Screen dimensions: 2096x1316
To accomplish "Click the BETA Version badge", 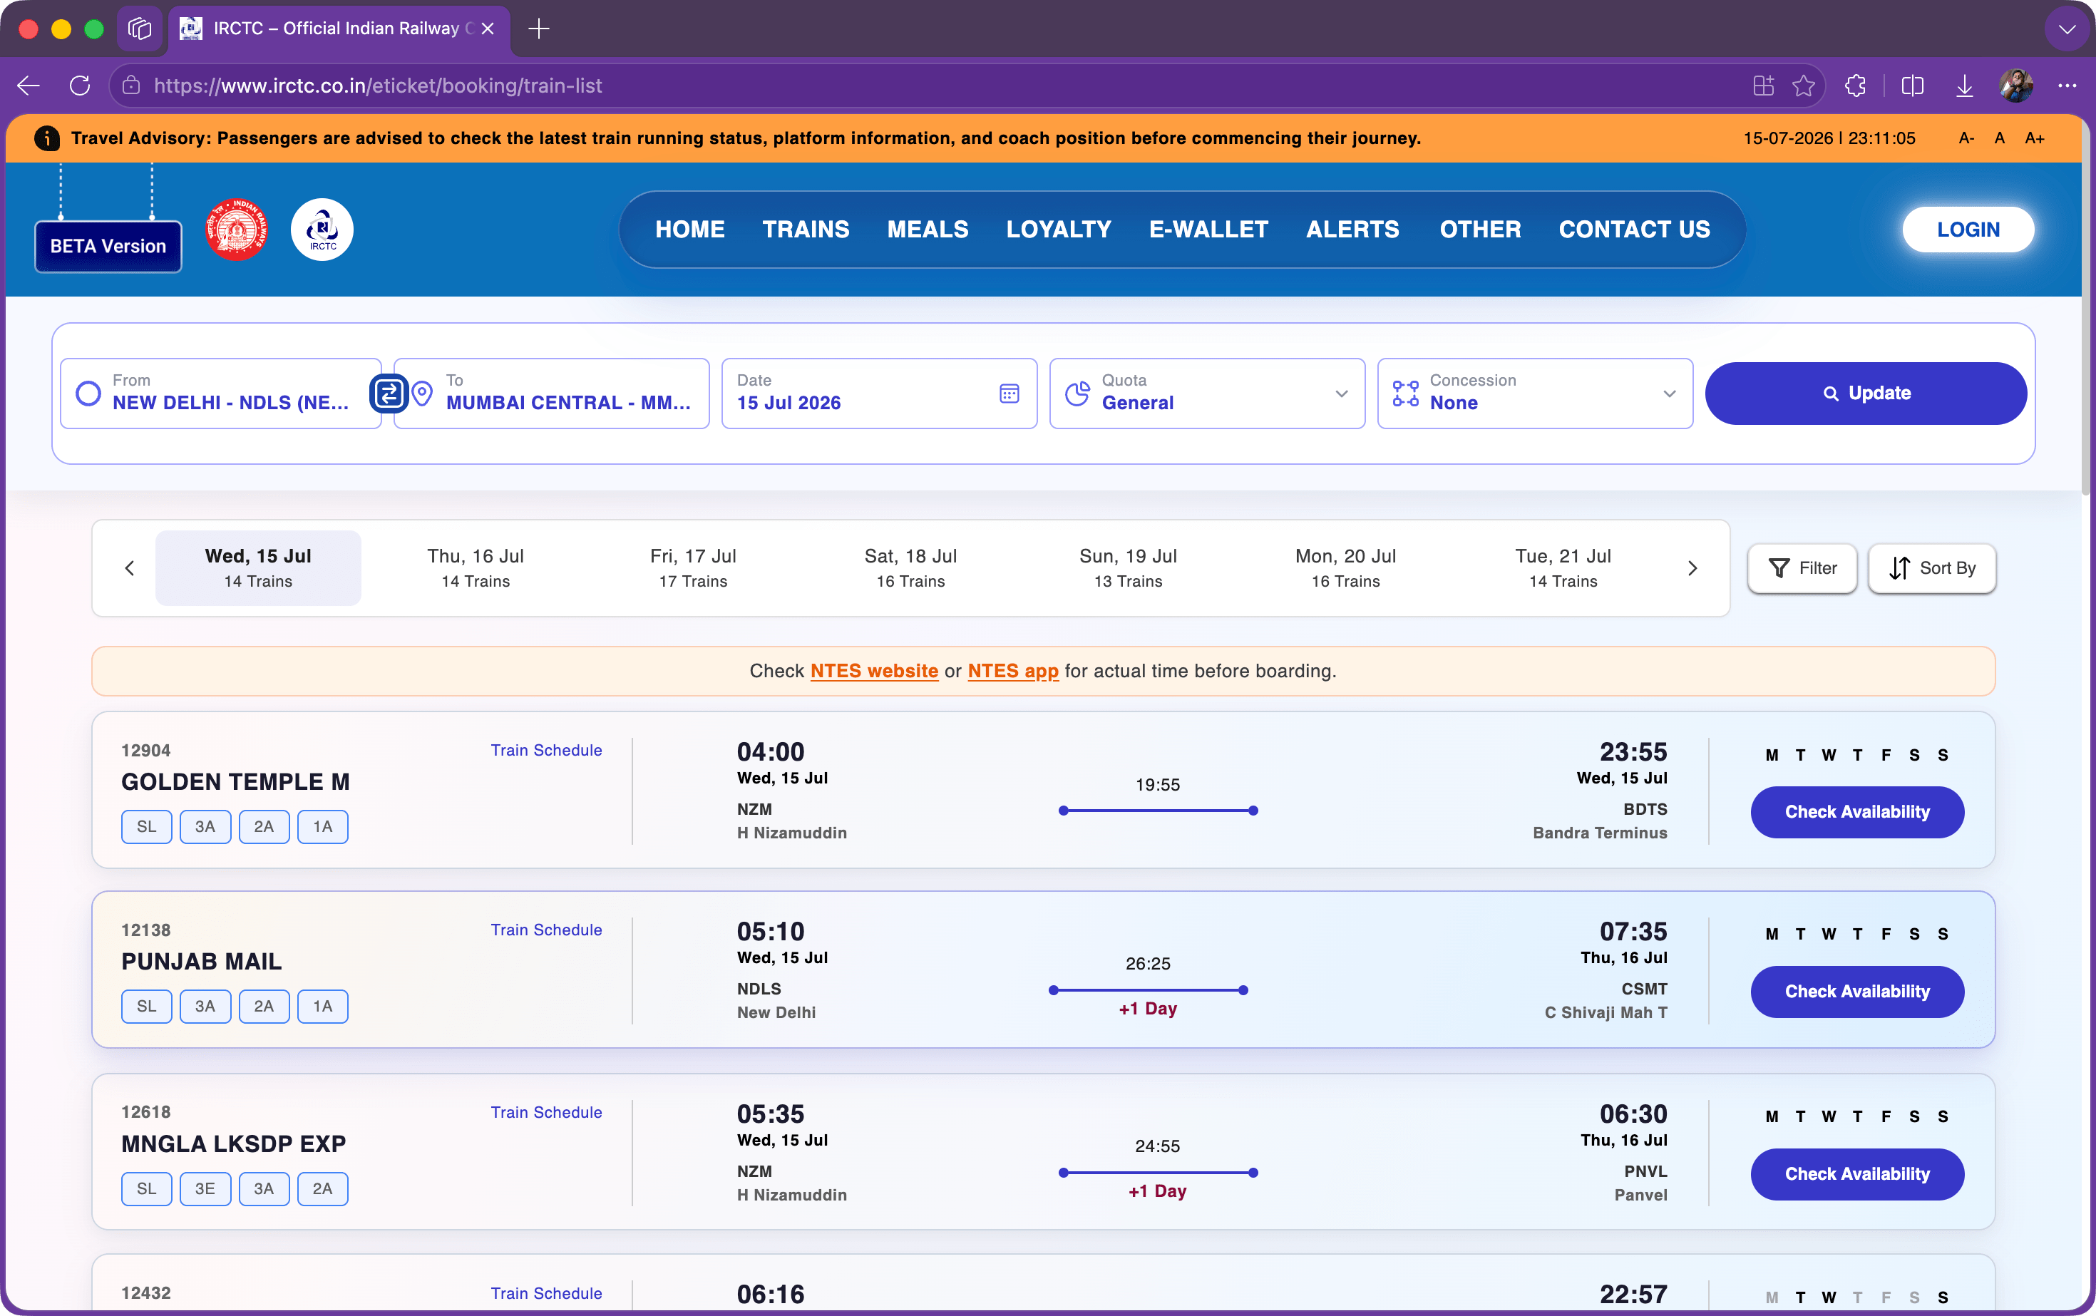I will tap(108, 247).
